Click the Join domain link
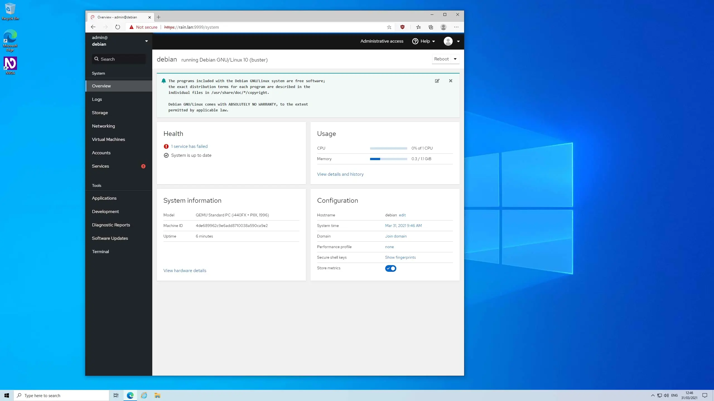 396,236
